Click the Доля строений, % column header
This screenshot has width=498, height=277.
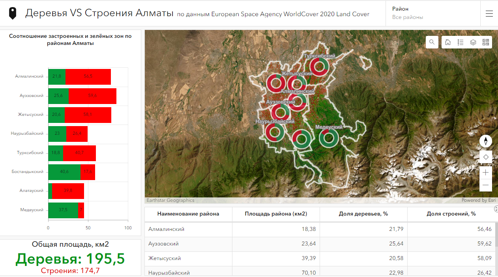pyautogui.click(x=451, y=214)
